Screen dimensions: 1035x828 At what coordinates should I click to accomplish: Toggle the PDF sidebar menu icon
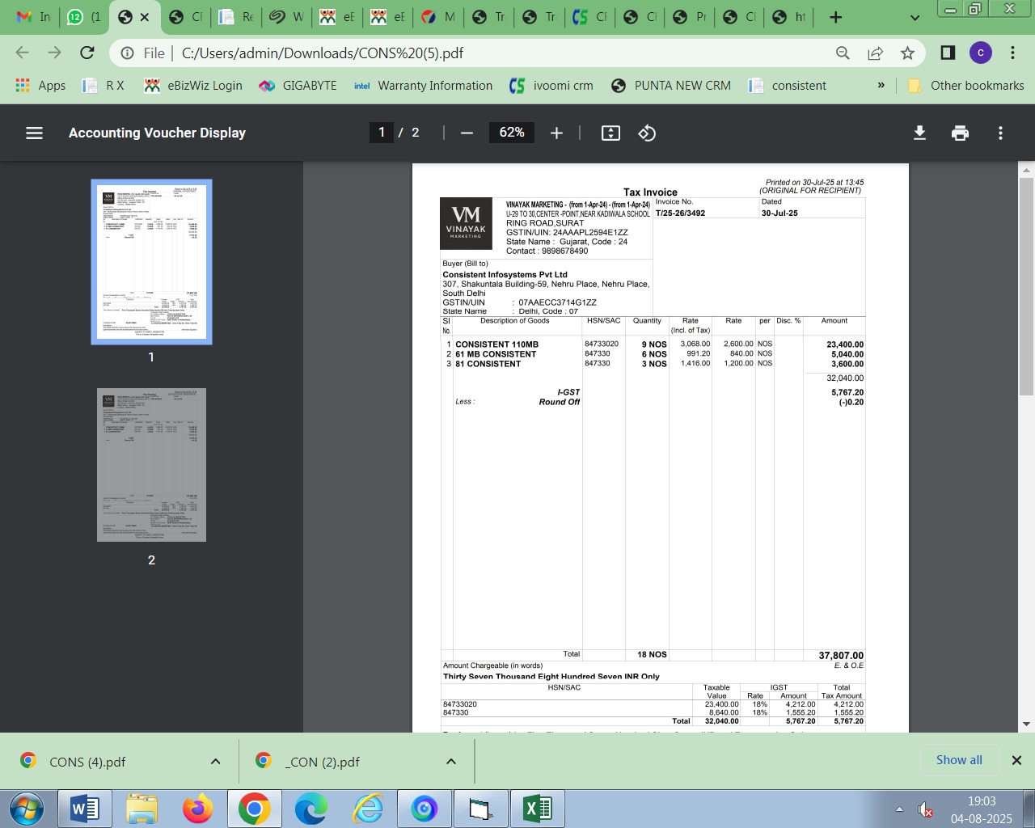click(x=34, y=133)
